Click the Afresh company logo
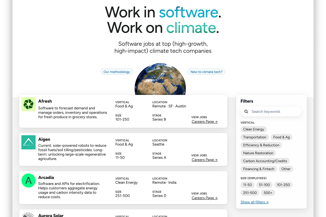This screenshot has height=217, width=326. click(29, 104)
